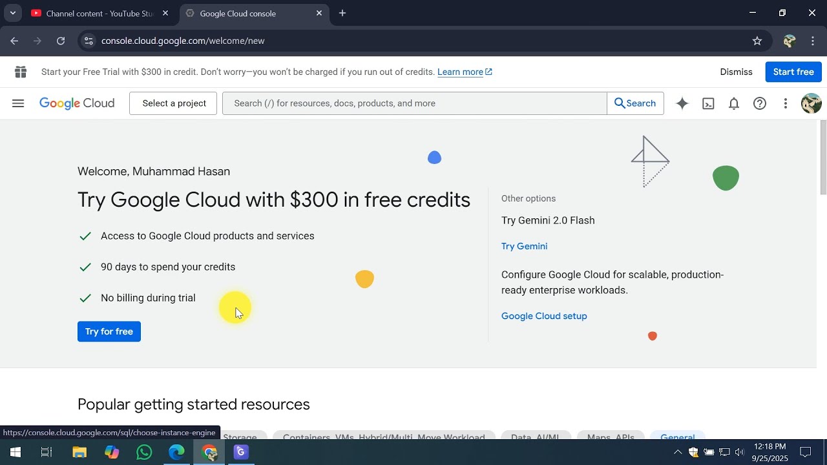Screen dimensions: 827x465
Task: Open the console settings three-dot menu
Action: tap(786, 103)
